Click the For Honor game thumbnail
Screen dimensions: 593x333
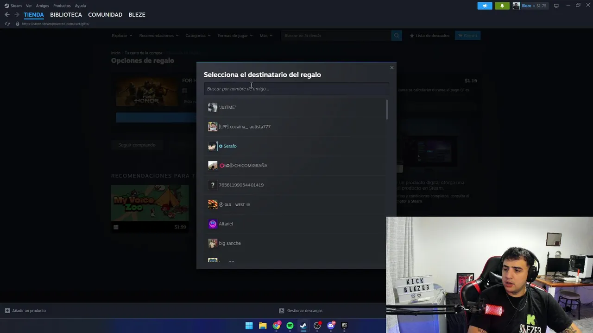point(146,92)
